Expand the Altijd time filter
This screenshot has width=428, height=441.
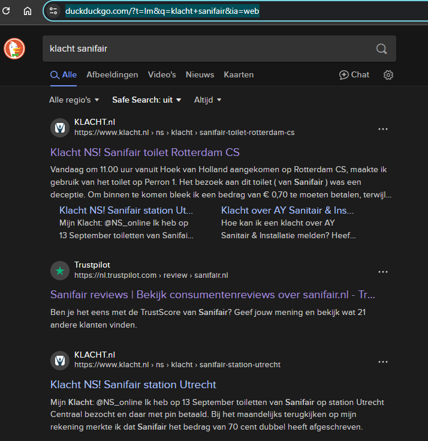pos(207,100)
